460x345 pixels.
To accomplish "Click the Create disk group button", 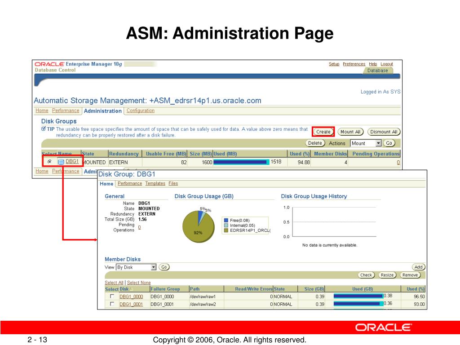I will pos(323,132).
